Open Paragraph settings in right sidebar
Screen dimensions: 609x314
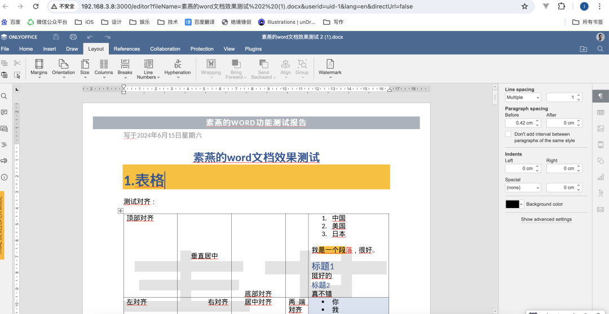601,96
